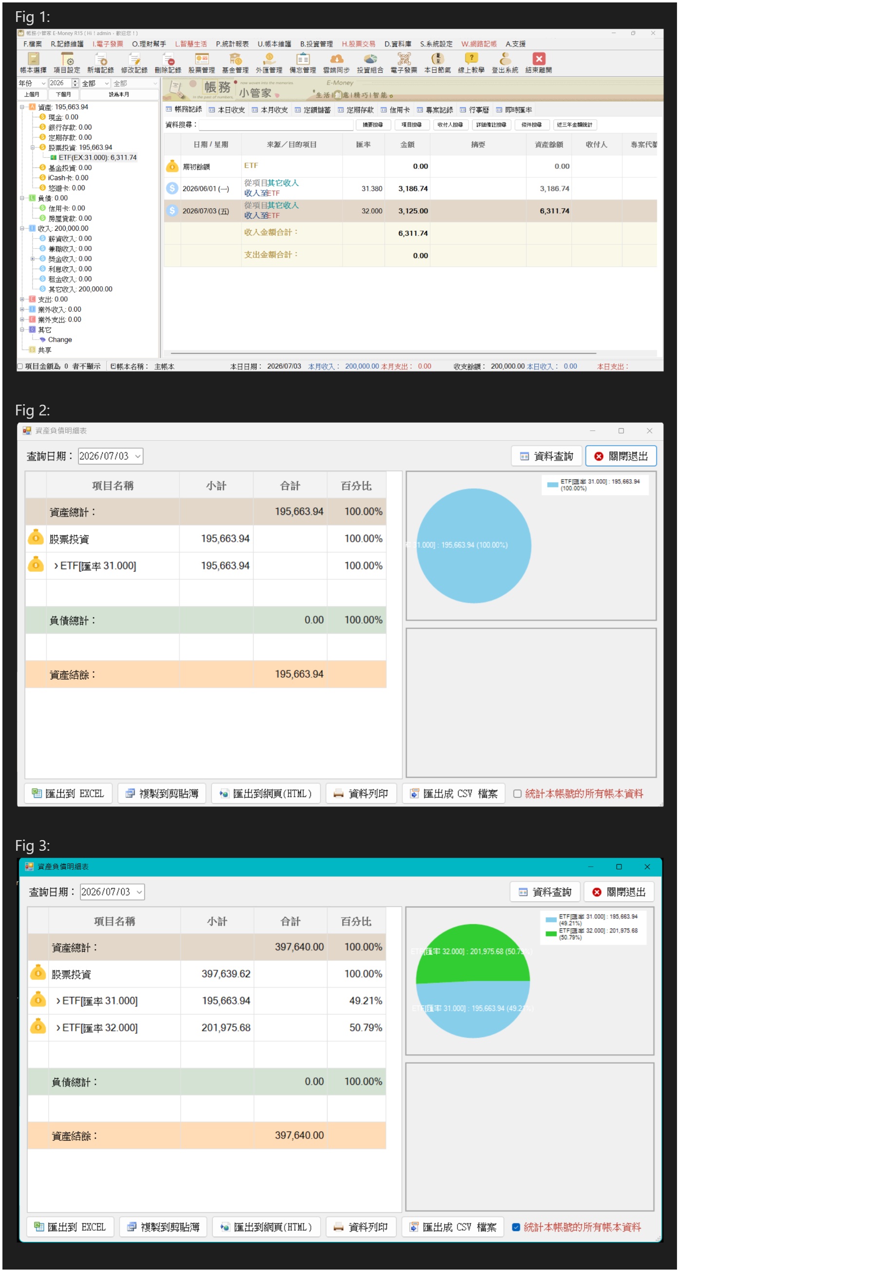Viewport: 876px width, 1272px height.
Task: Click the 資料查詢 button in Fig 3
Action: tap(546, 892)
